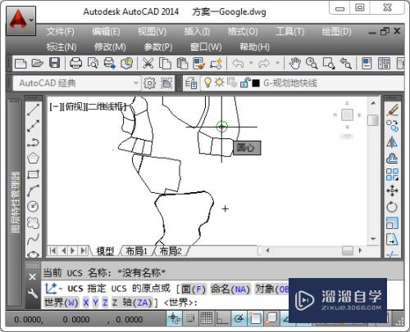Screen dimensions: 410x332
Task: Click the vertical scrollbar thumb
Action: (x=373, y=120)
